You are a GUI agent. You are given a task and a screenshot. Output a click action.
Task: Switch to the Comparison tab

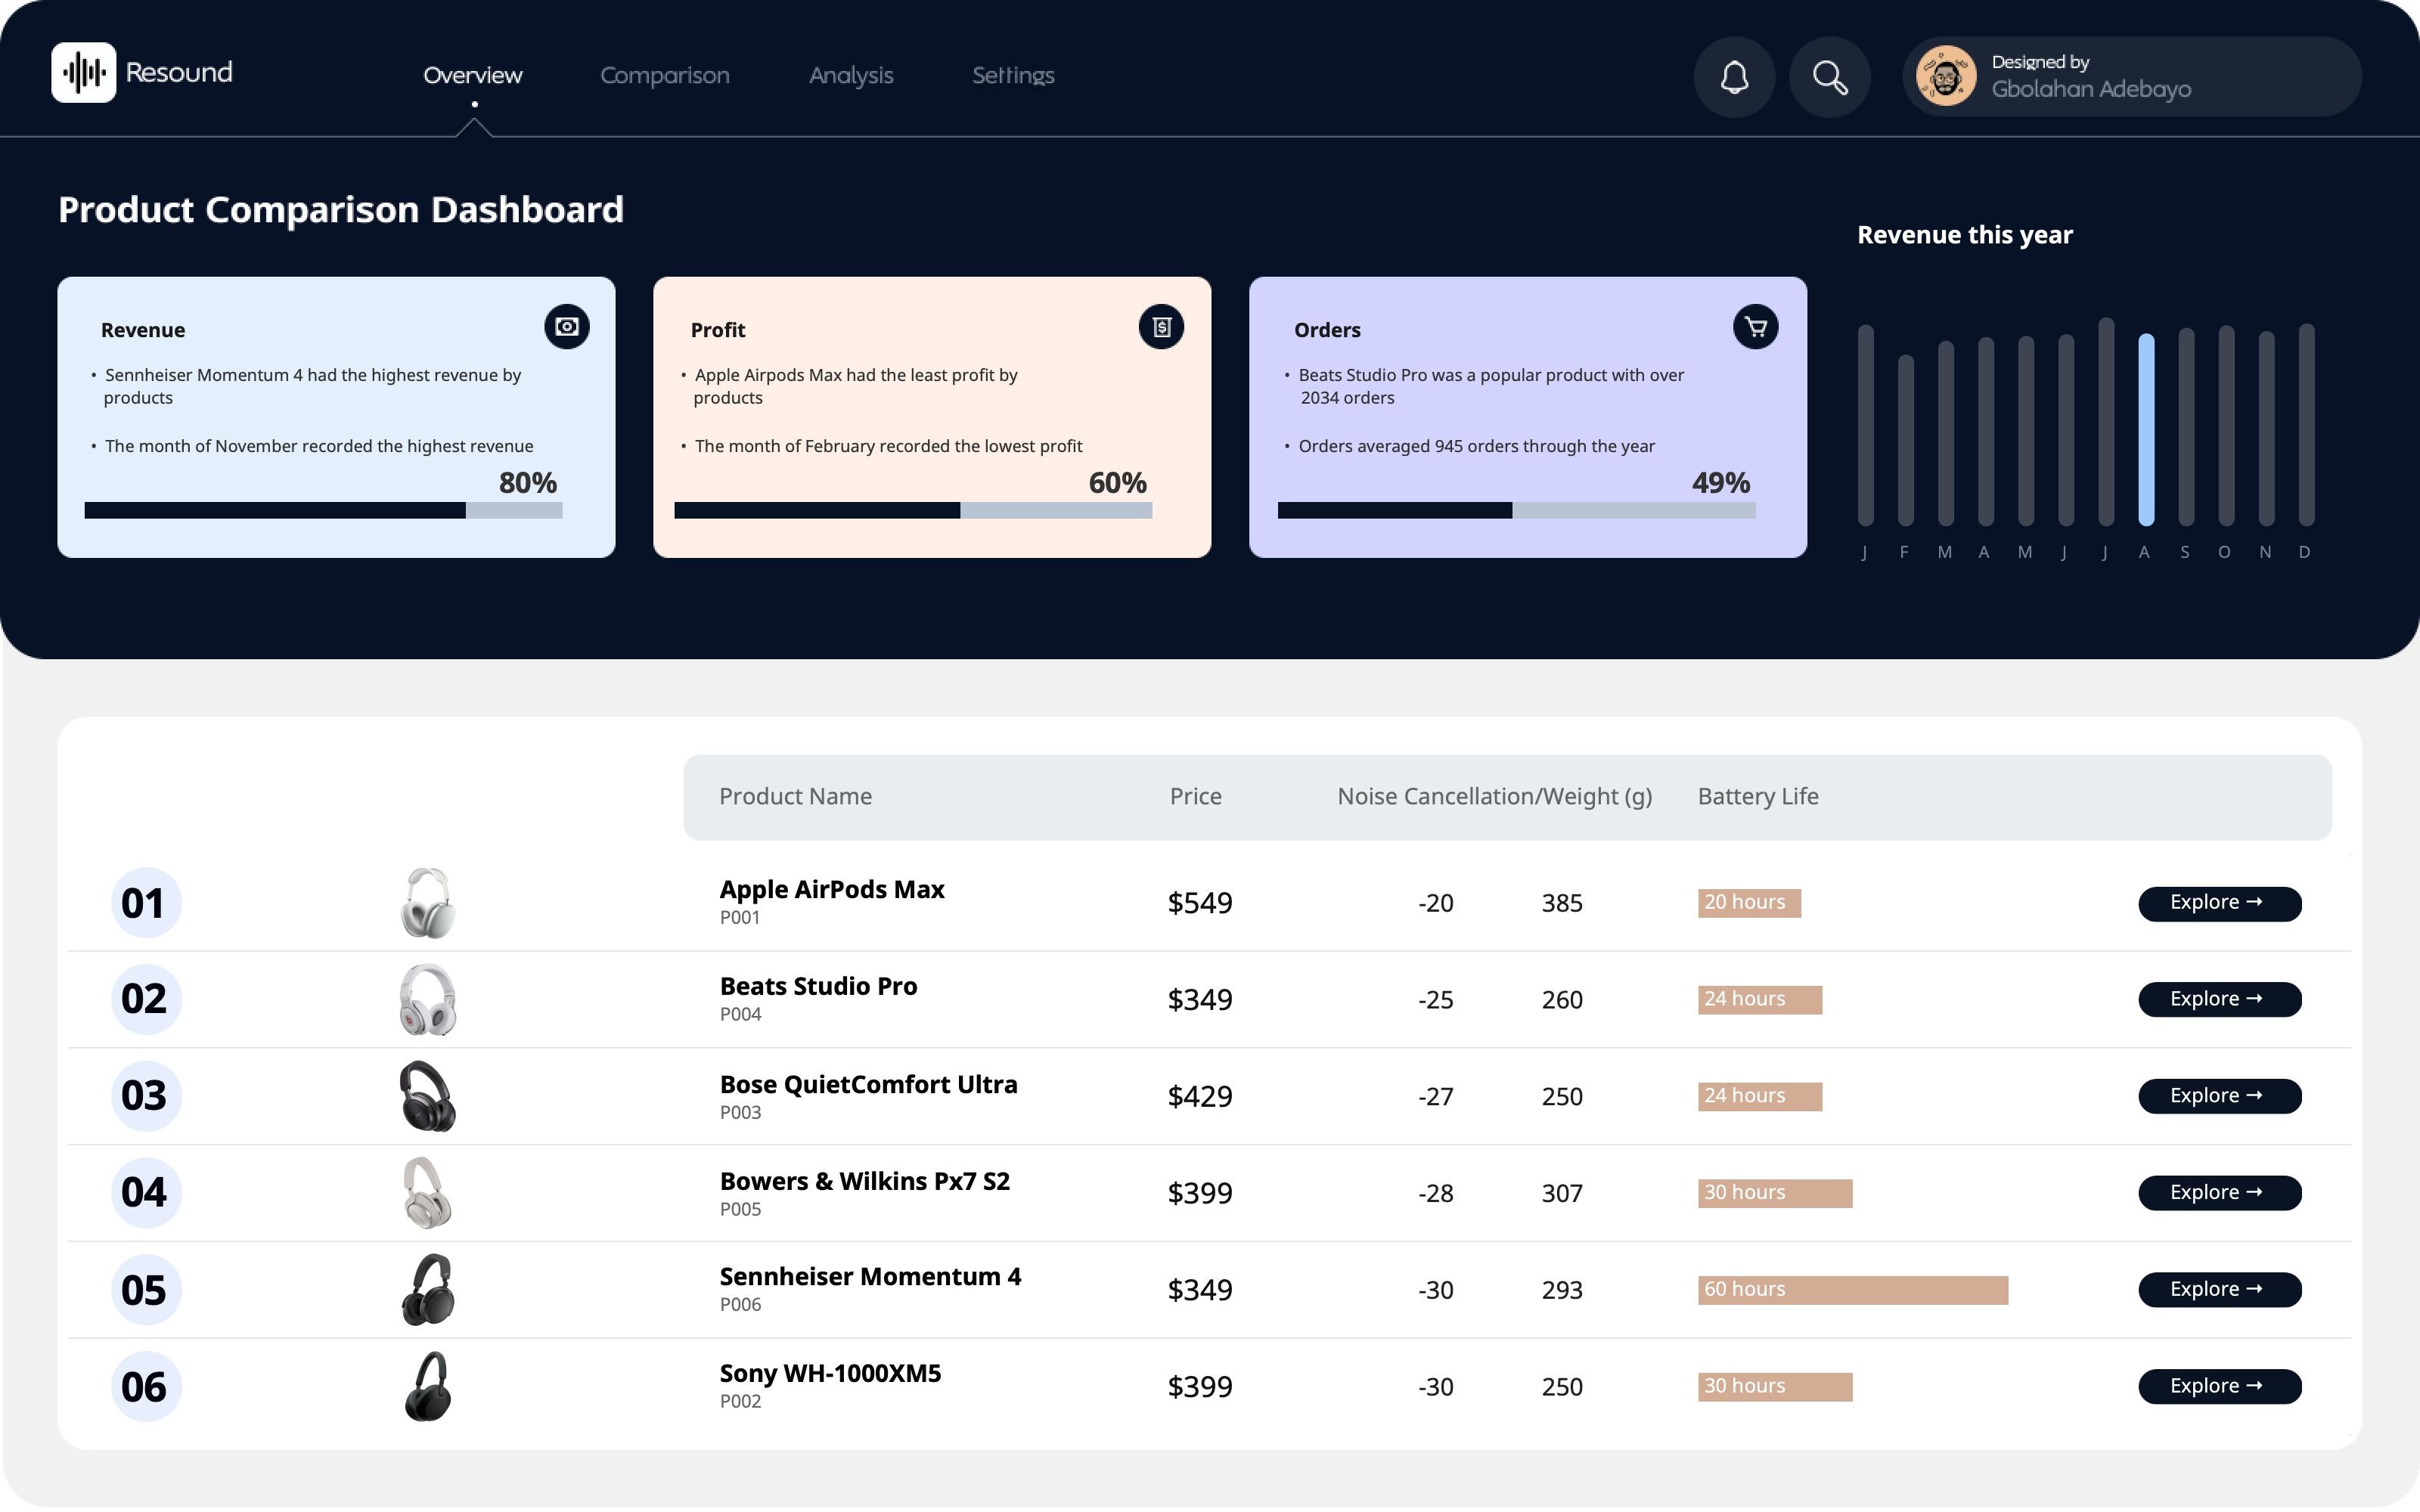point(664,76)
